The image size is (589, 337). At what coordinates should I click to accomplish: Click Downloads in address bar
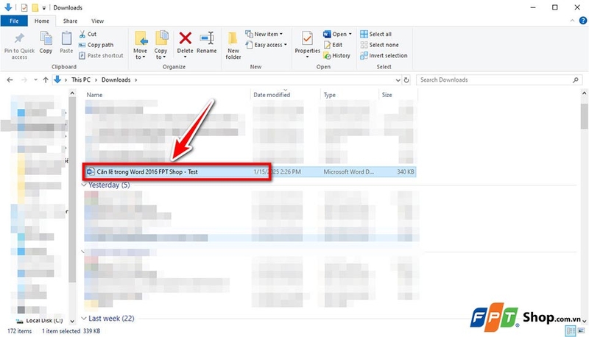[116, 80]
